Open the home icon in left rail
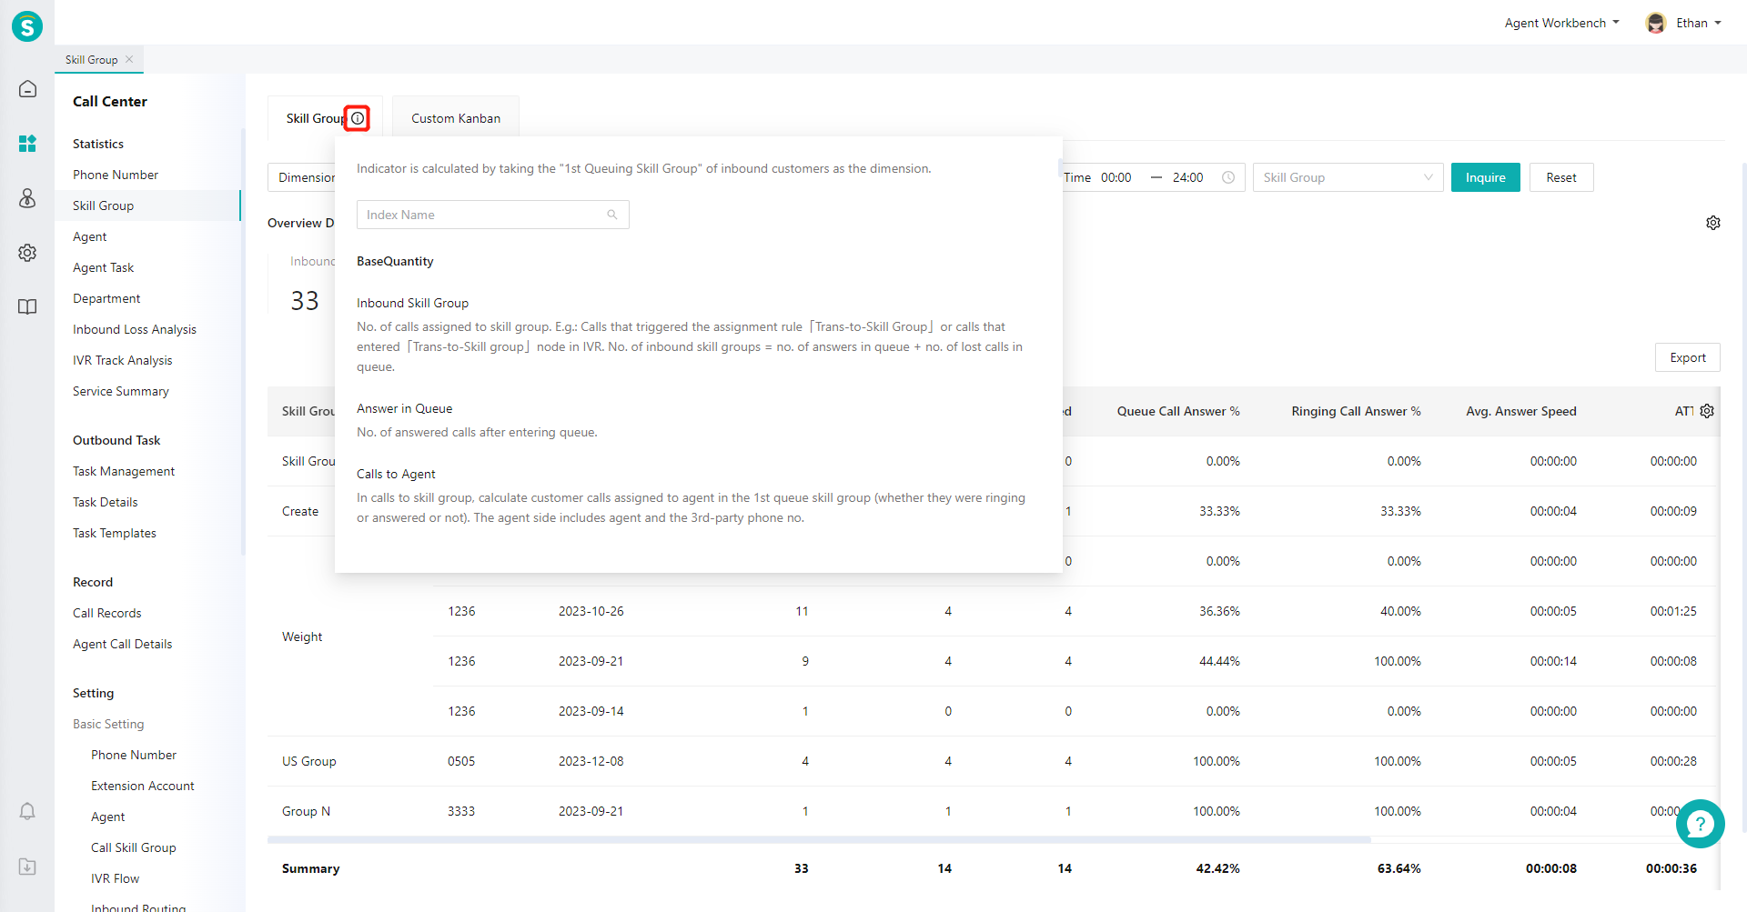The width and height of the screenshot is (1747, 912). tap(27, 89)
